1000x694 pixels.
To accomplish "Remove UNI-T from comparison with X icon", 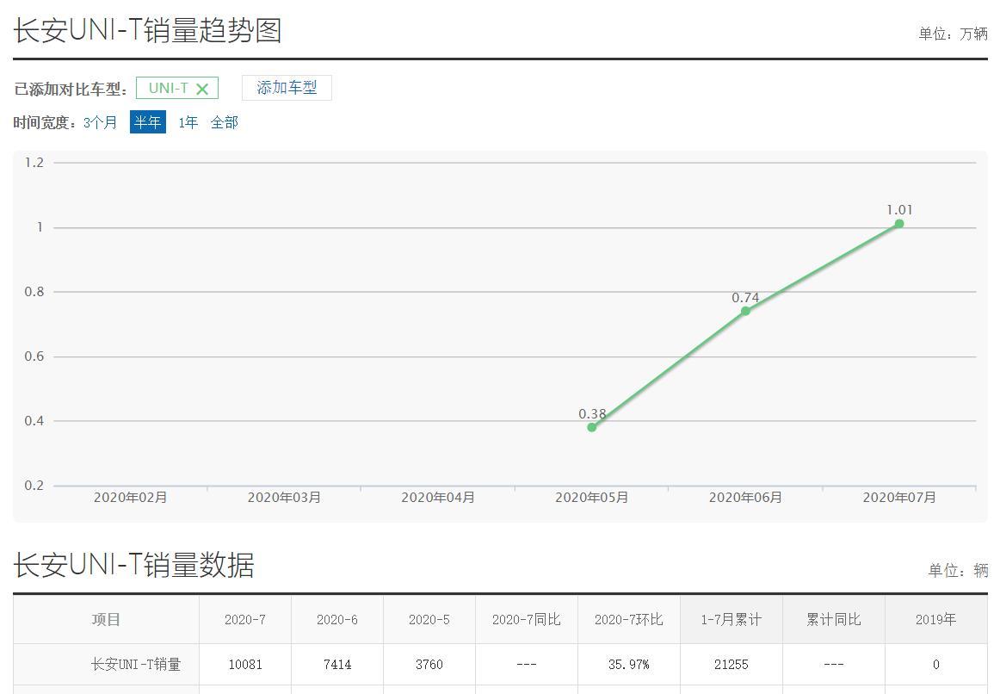I will [x=202, y=90].
